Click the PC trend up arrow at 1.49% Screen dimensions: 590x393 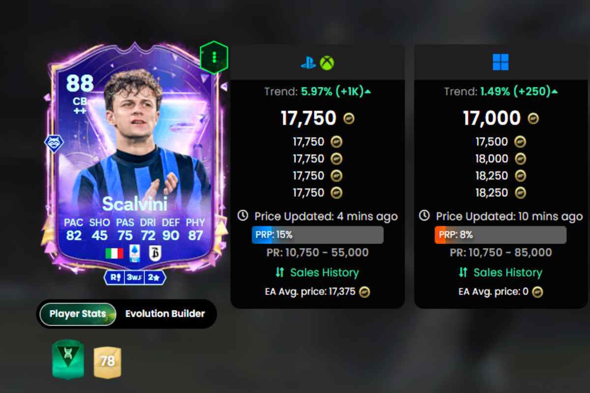[x=555, y=91]
